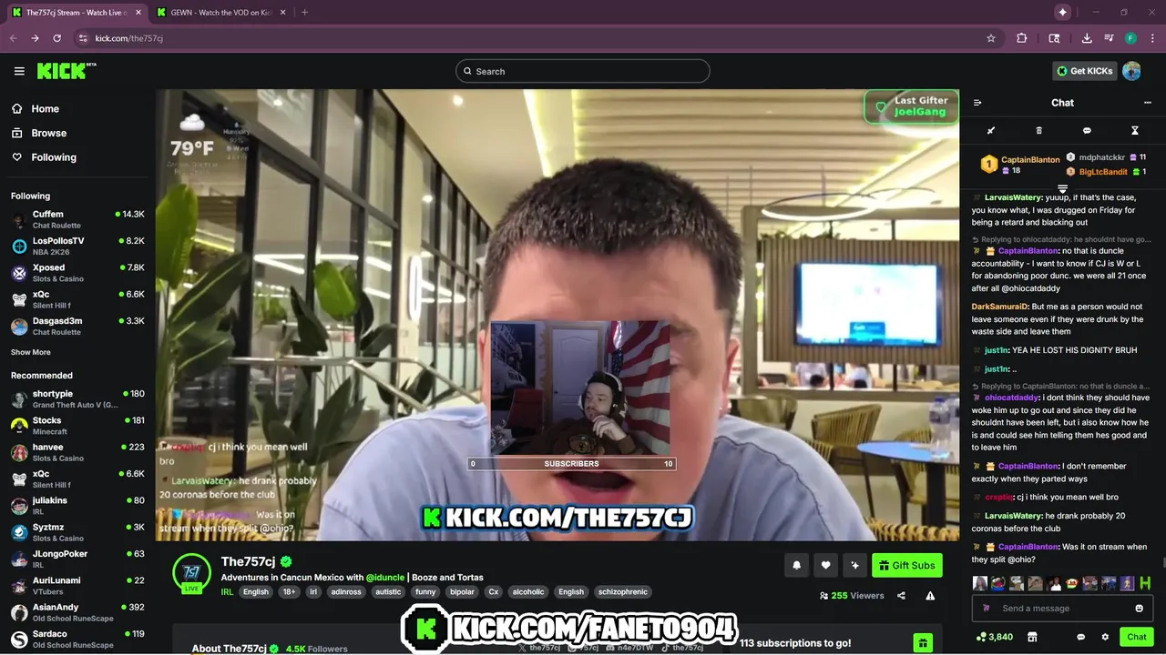Viewport: 1166px width, 655px height.
Task: Open Sardaco Old School RuneScape channel
Action: (x=77, y=639)
